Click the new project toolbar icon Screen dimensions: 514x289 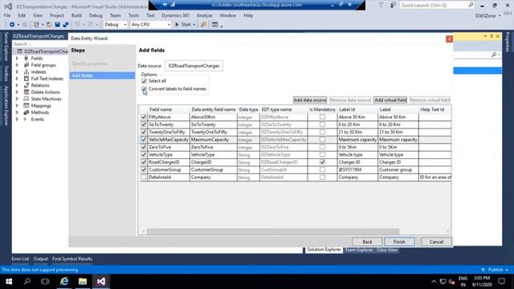pos(36,25)
